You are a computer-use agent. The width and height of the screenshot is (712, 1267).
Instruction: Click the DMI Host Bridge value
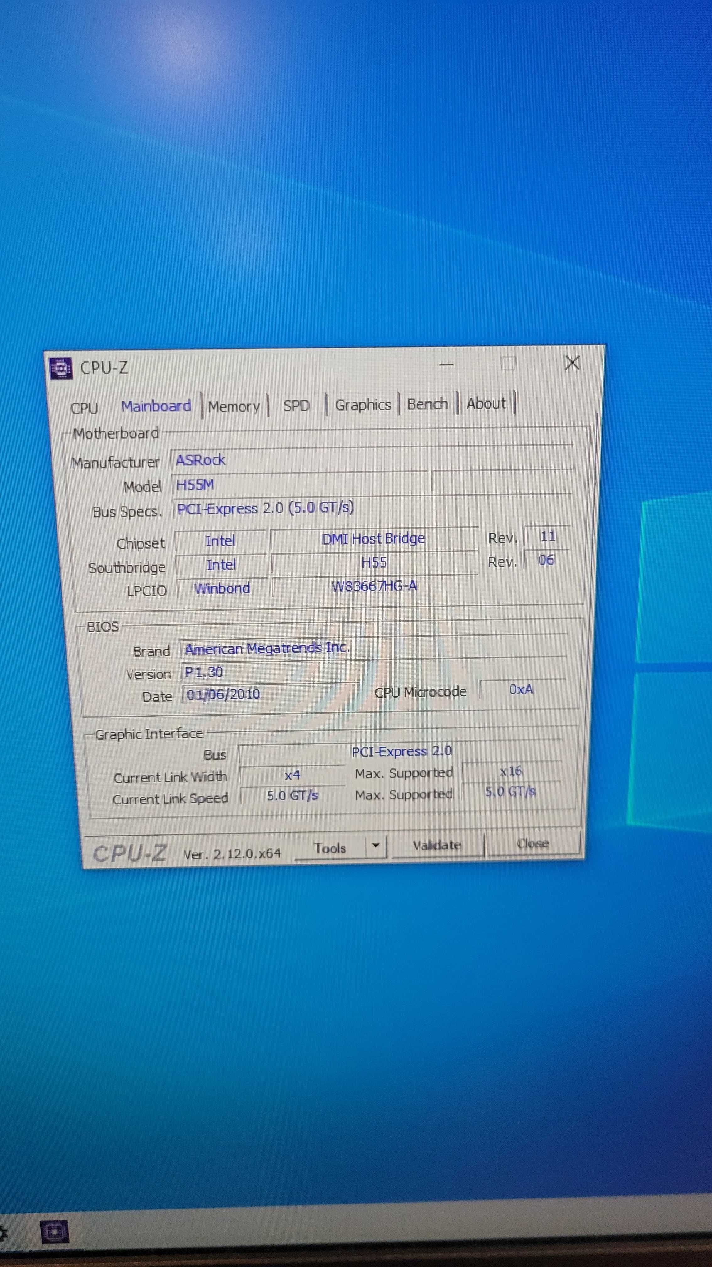point(374,539)
